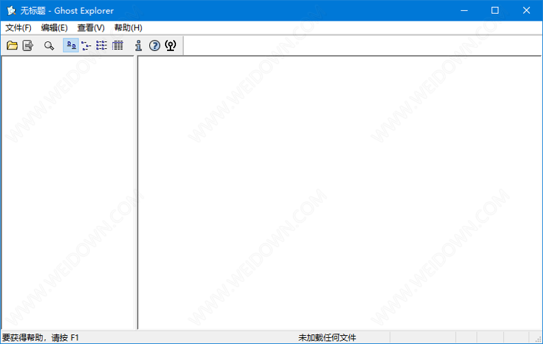Switch to list view icon

point(102,45)
